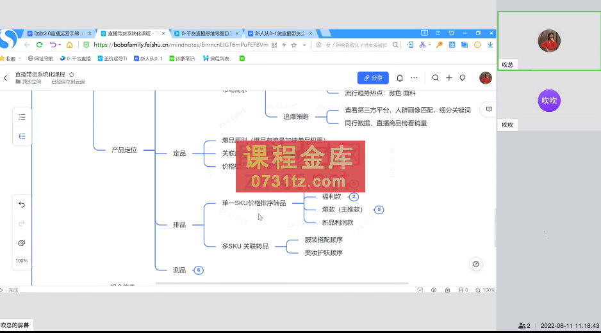
Task: Select the 排品 mind map node
Action: tap(179, 225)
